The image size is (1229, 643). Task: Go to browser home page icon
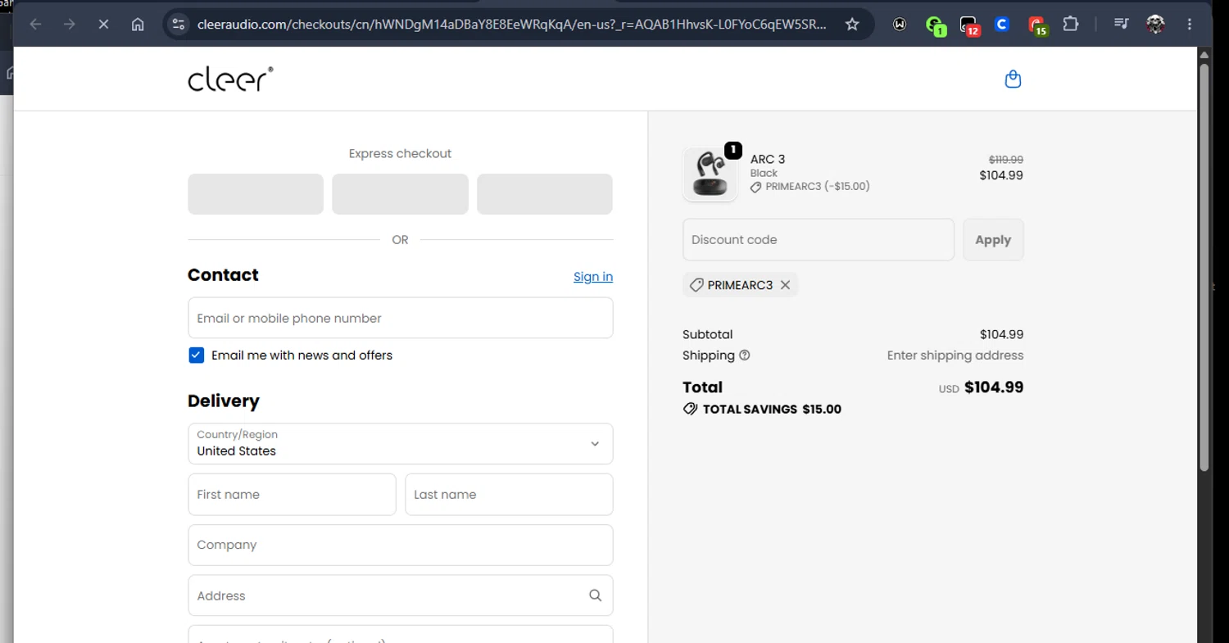[138, 25]
